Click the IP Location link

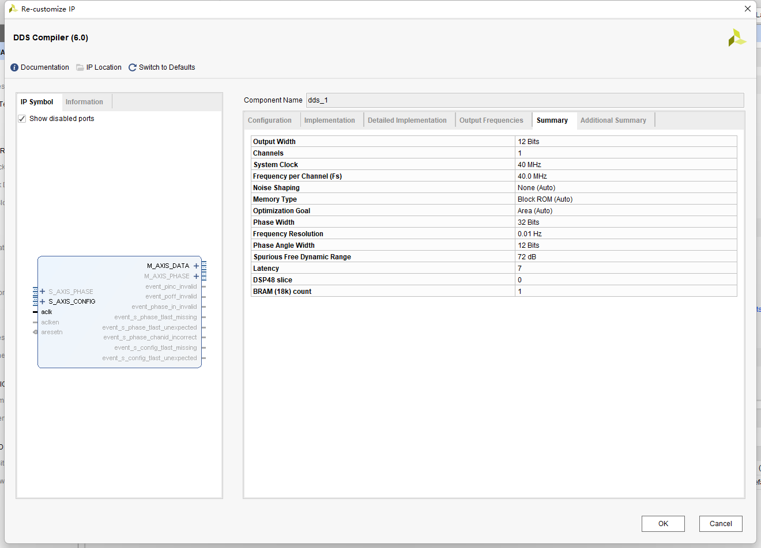104,67
